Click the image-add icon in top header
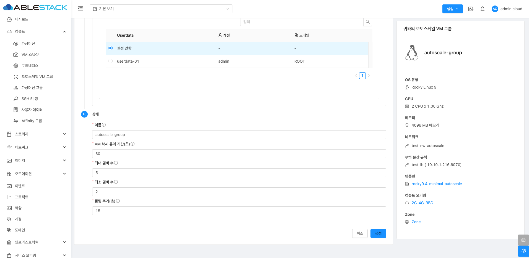This screenshot has width=529, height=258. (471, 9)
